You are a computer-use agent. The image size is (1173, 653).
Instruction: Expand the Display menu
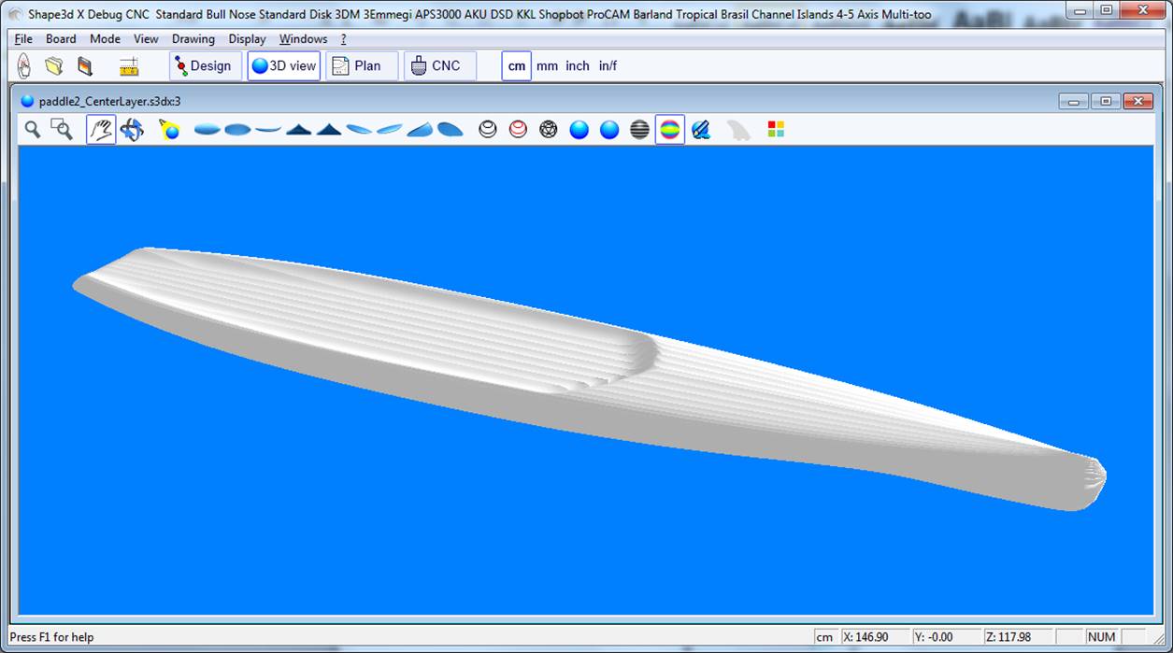[x=247, y=39]
